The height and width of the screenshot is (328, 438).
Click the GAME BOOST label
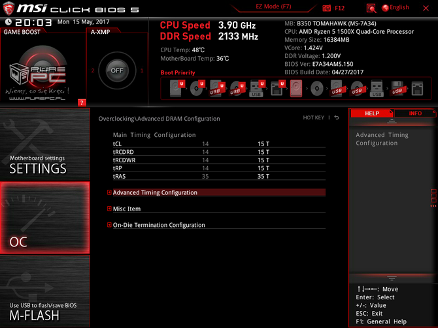coord(22,32)
